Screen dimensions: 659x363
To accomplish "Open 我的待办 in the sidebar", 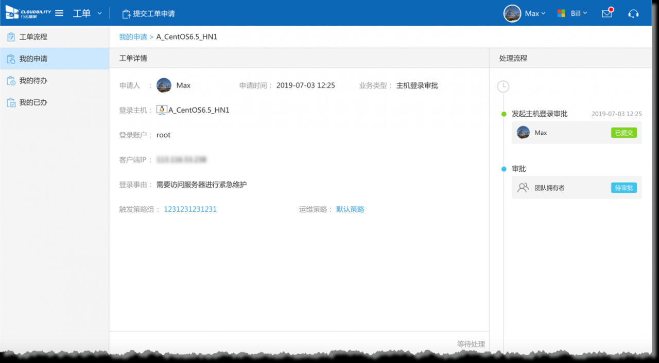I will pyautogui.click(x=33, y=81).
